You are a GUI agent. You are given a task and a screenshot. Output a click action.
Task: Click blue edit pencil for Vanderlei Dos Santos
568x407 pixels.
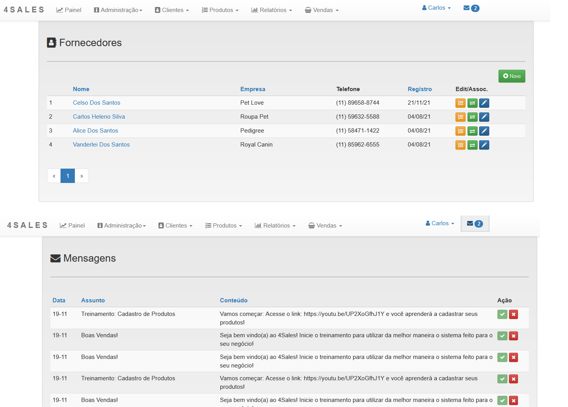(x=484, y=145)
